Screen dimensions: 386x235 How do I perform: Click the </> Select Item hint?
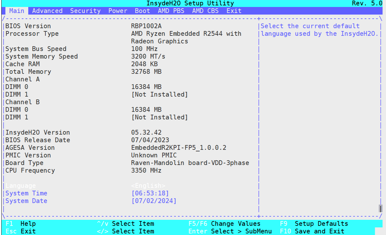125,231
